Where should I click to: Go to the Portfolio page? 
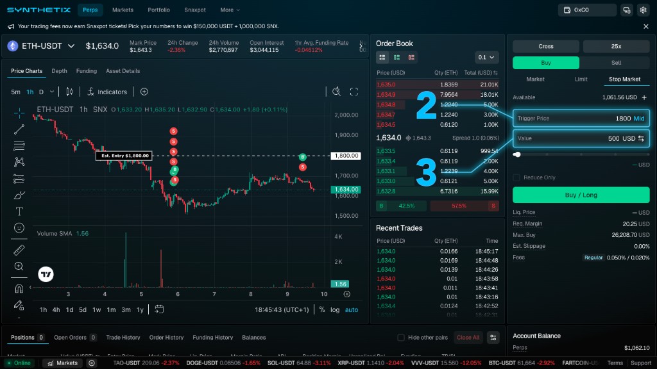tap(159, 10)
